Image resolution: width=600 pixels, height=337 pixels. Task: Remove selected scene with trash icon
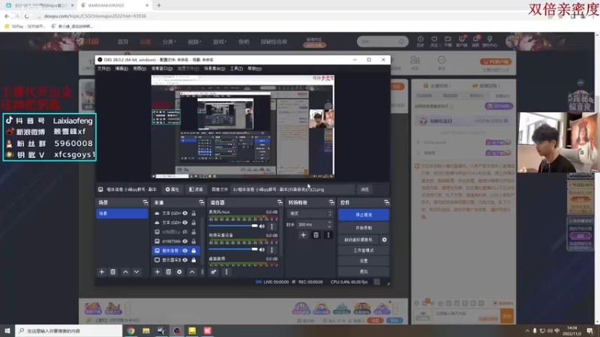(x=113, y=272)
